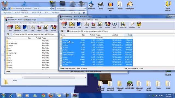The image size is (175, 98).
Task: Open VideoSpyBase monkey desktop shortcut
Action: coord(130,5)
